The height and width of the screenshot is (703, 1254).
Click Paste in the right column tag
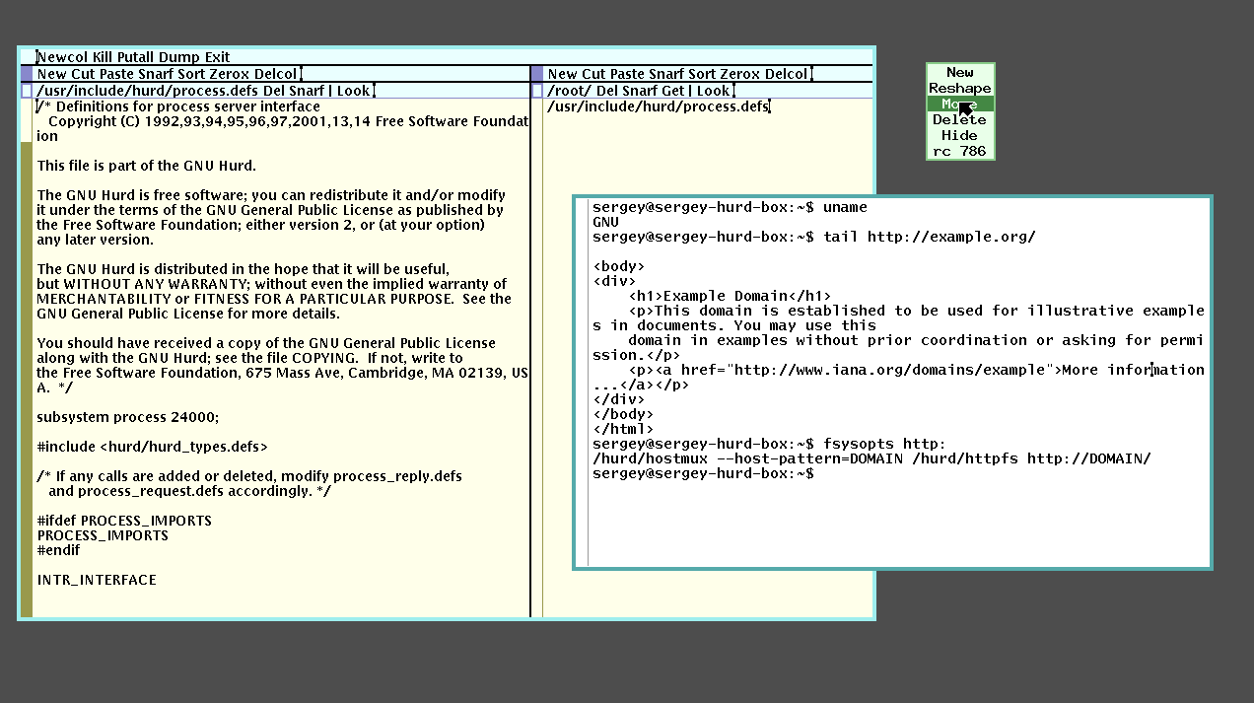click(627, 74)
